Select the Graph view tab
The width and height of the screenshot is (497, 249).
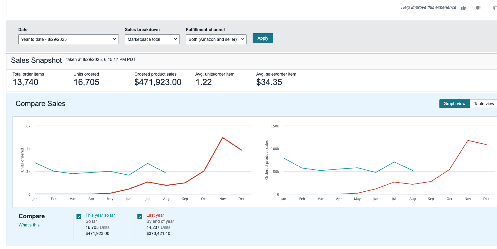click(x=454, y=104)
